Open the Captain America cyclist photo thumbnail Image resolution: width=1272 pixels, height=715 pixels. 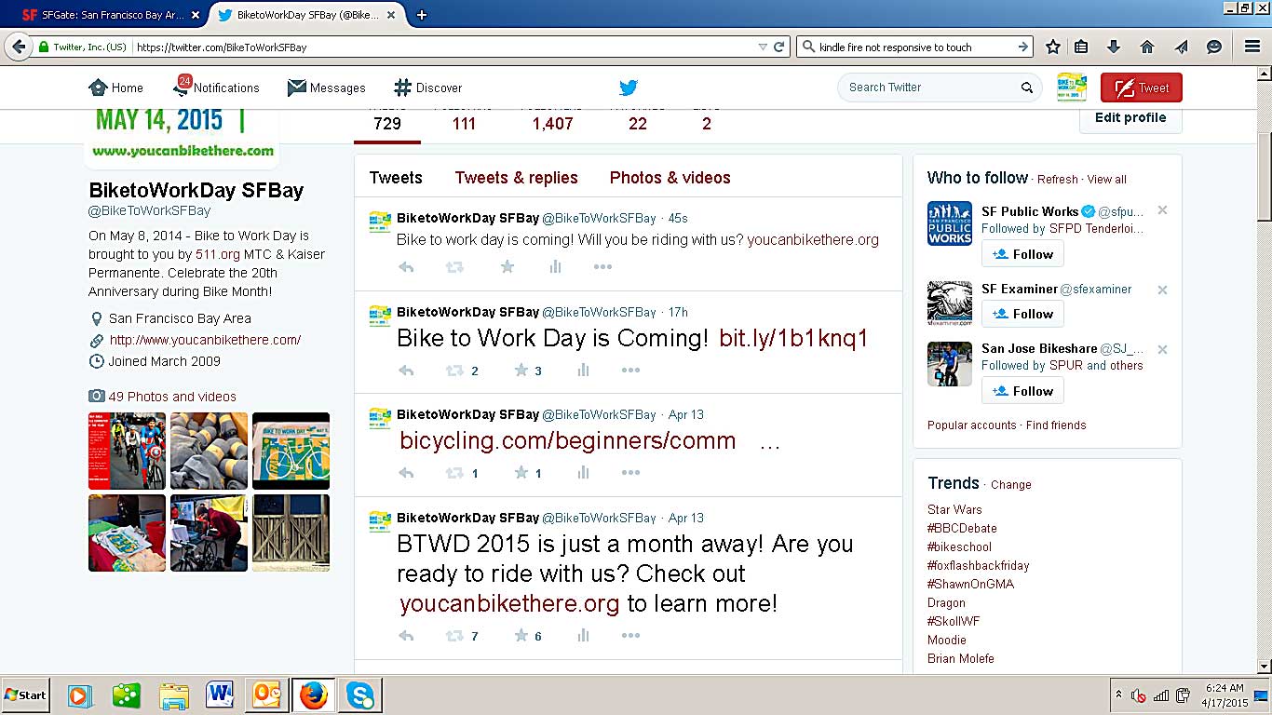click(127, 451)
